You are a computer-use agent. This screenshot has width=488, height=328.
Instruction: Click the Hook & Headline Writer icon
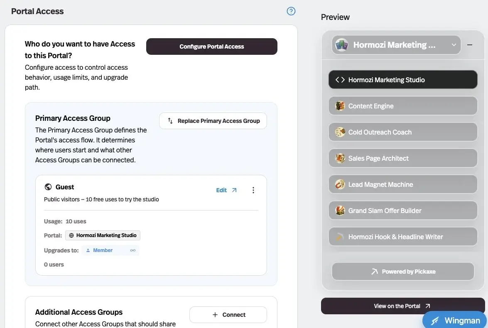340,237
